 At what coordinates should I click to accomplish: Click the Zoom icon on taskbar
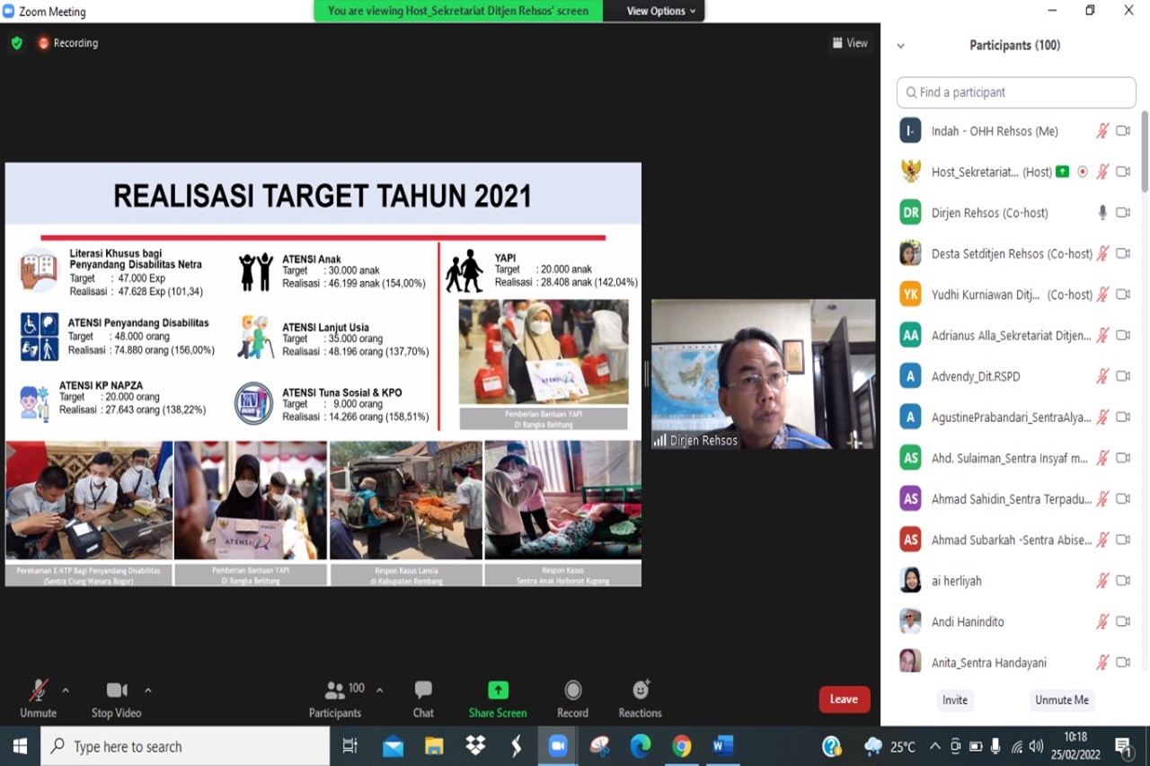point(558,746)
